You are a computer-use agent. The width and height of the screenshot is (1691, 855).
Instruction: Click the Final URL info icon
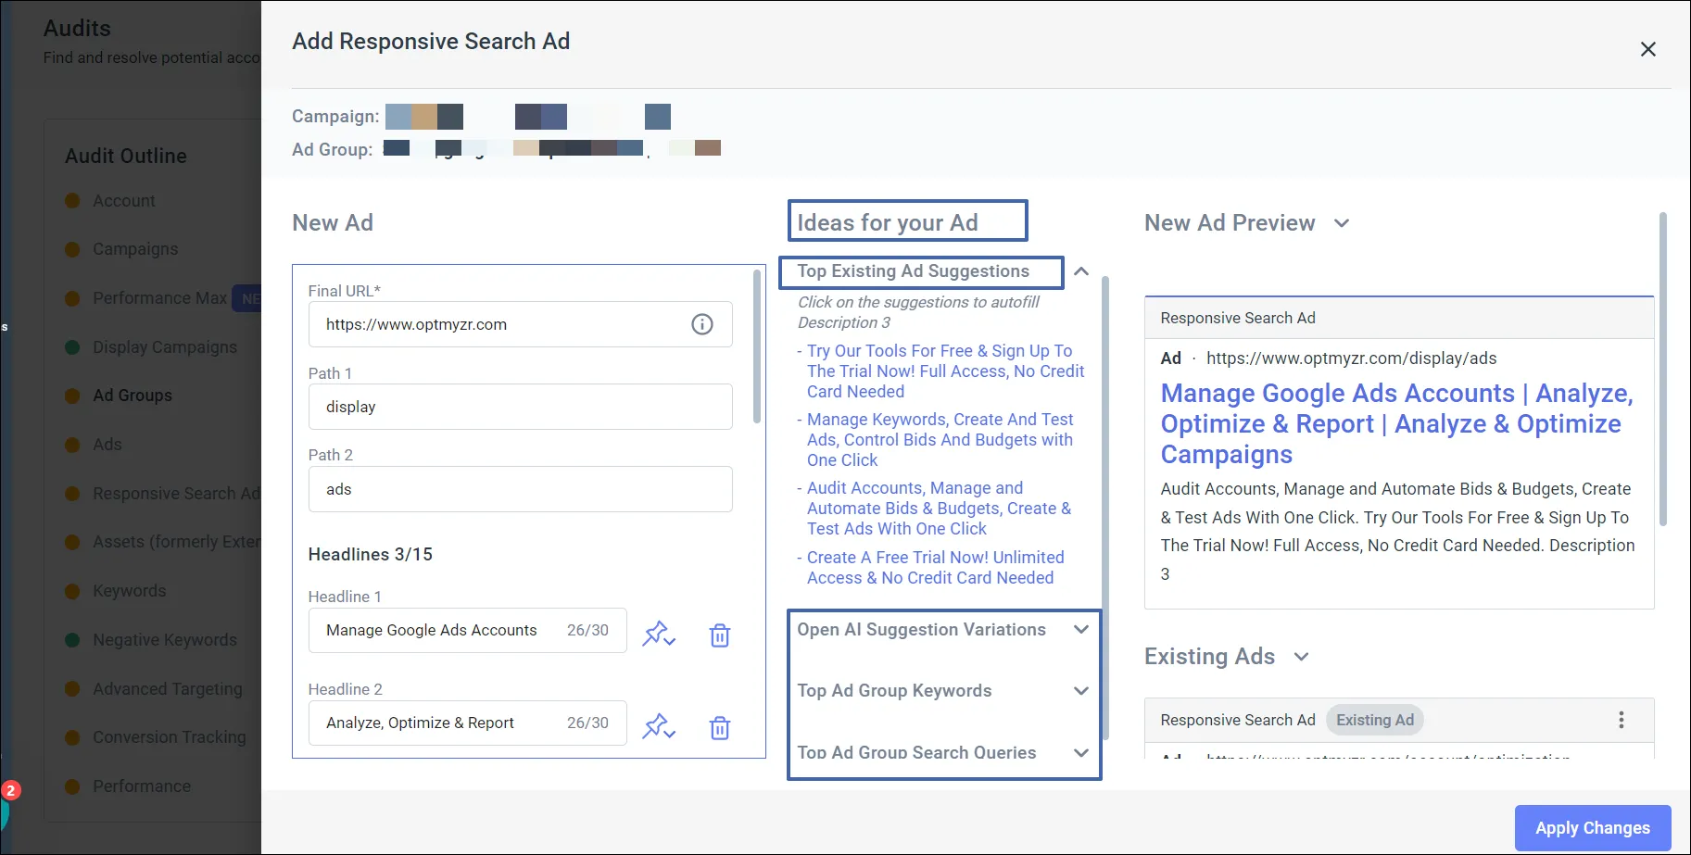click(702, 324)
